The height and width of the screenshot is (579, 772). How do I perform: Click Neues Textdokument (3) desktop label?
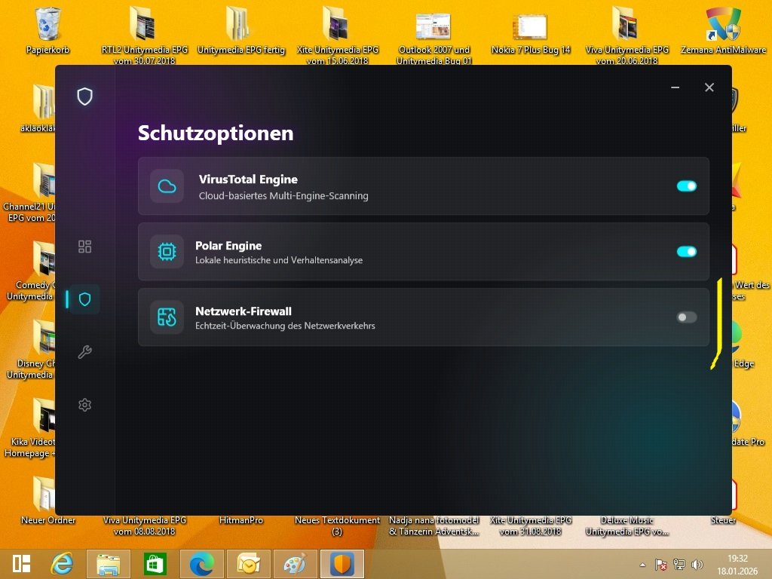click(337, 525)
